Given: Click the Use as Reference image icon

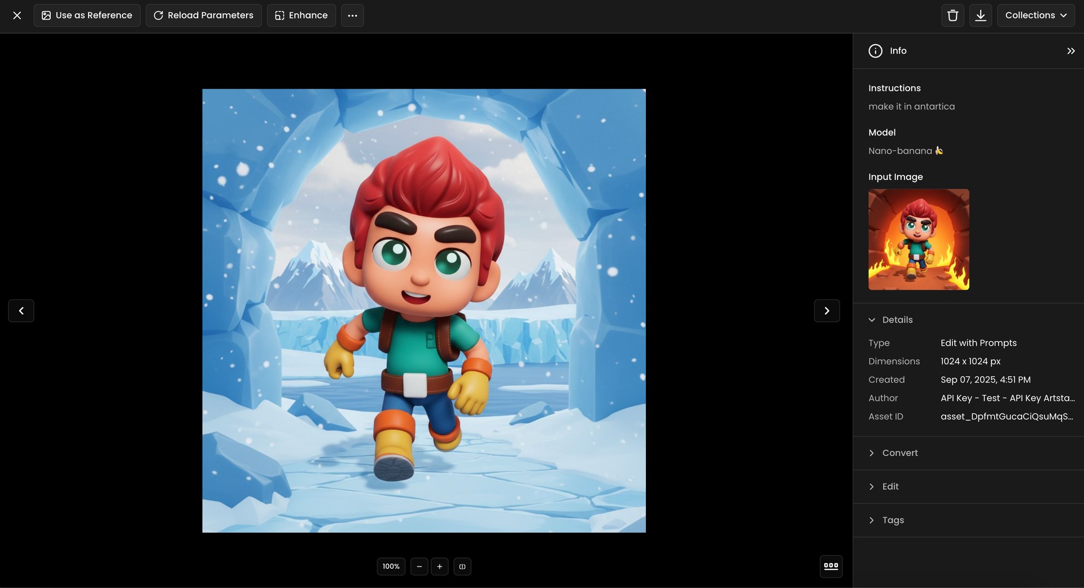Looking at the screenshot, I should pyautogui.click(x=46, y=15).
